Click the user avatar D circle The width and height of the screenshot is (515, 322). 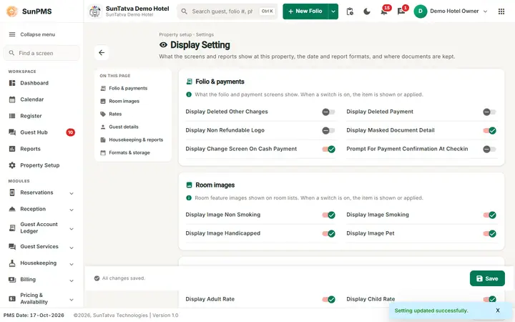point(420,11)
